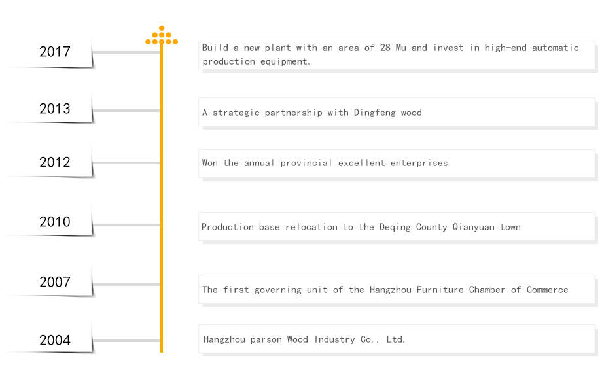Viewport: 602px width, 382px height.
Task: Click the Hangzhou Furniture Chamber text box
Action: pyautogui.click(x=397, y=289)
